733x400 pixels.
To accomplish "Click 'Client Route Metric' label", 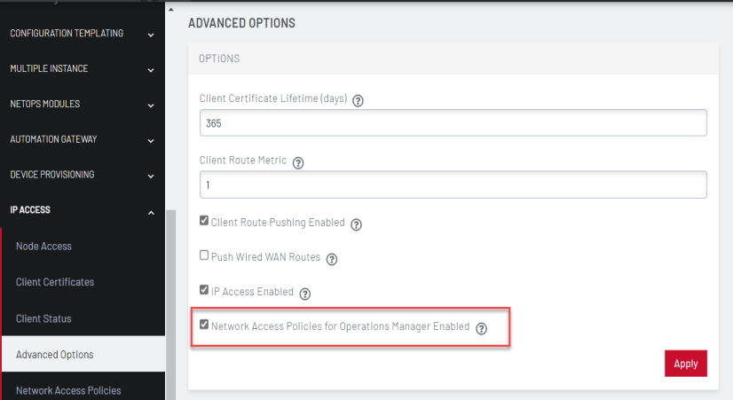I will point(243,161).
